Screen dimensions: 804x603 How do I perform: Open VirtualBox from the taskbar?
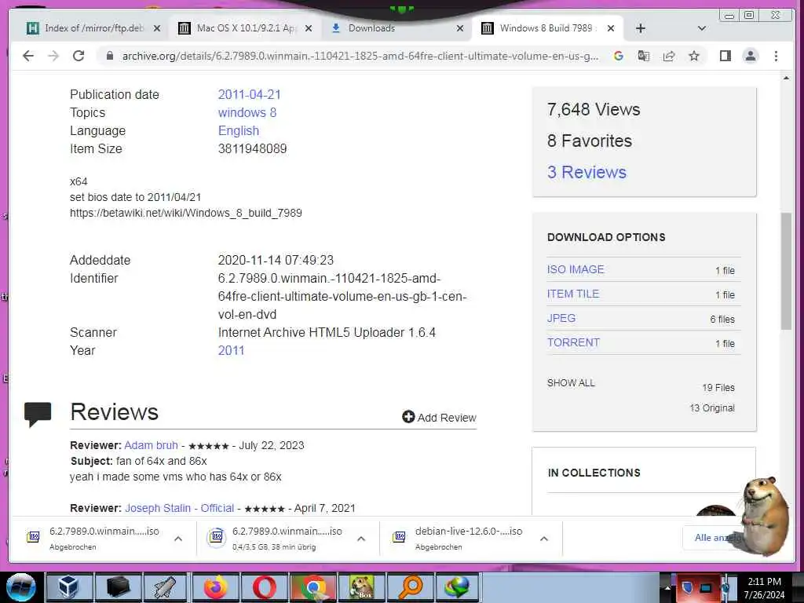pos(68,587)
